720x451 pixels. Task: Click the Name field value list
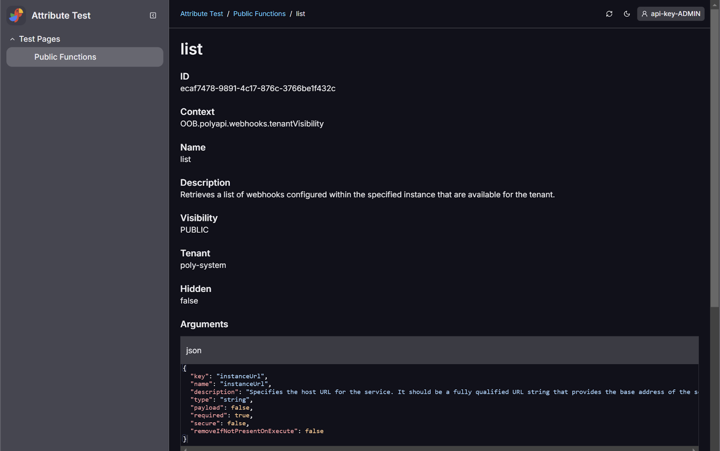185,159
